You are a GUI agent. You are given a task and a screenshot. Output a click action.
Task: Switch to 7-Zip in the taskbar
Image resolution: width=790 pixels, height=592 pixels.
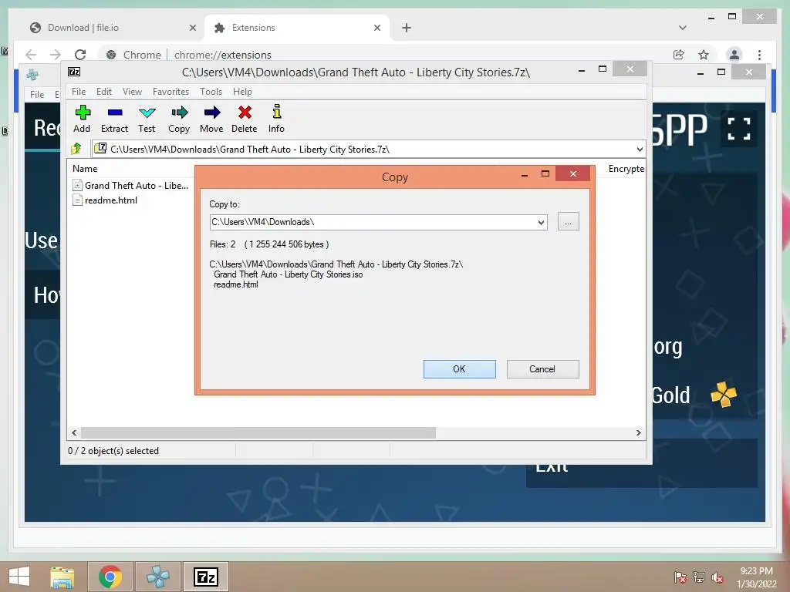(206, 577)
